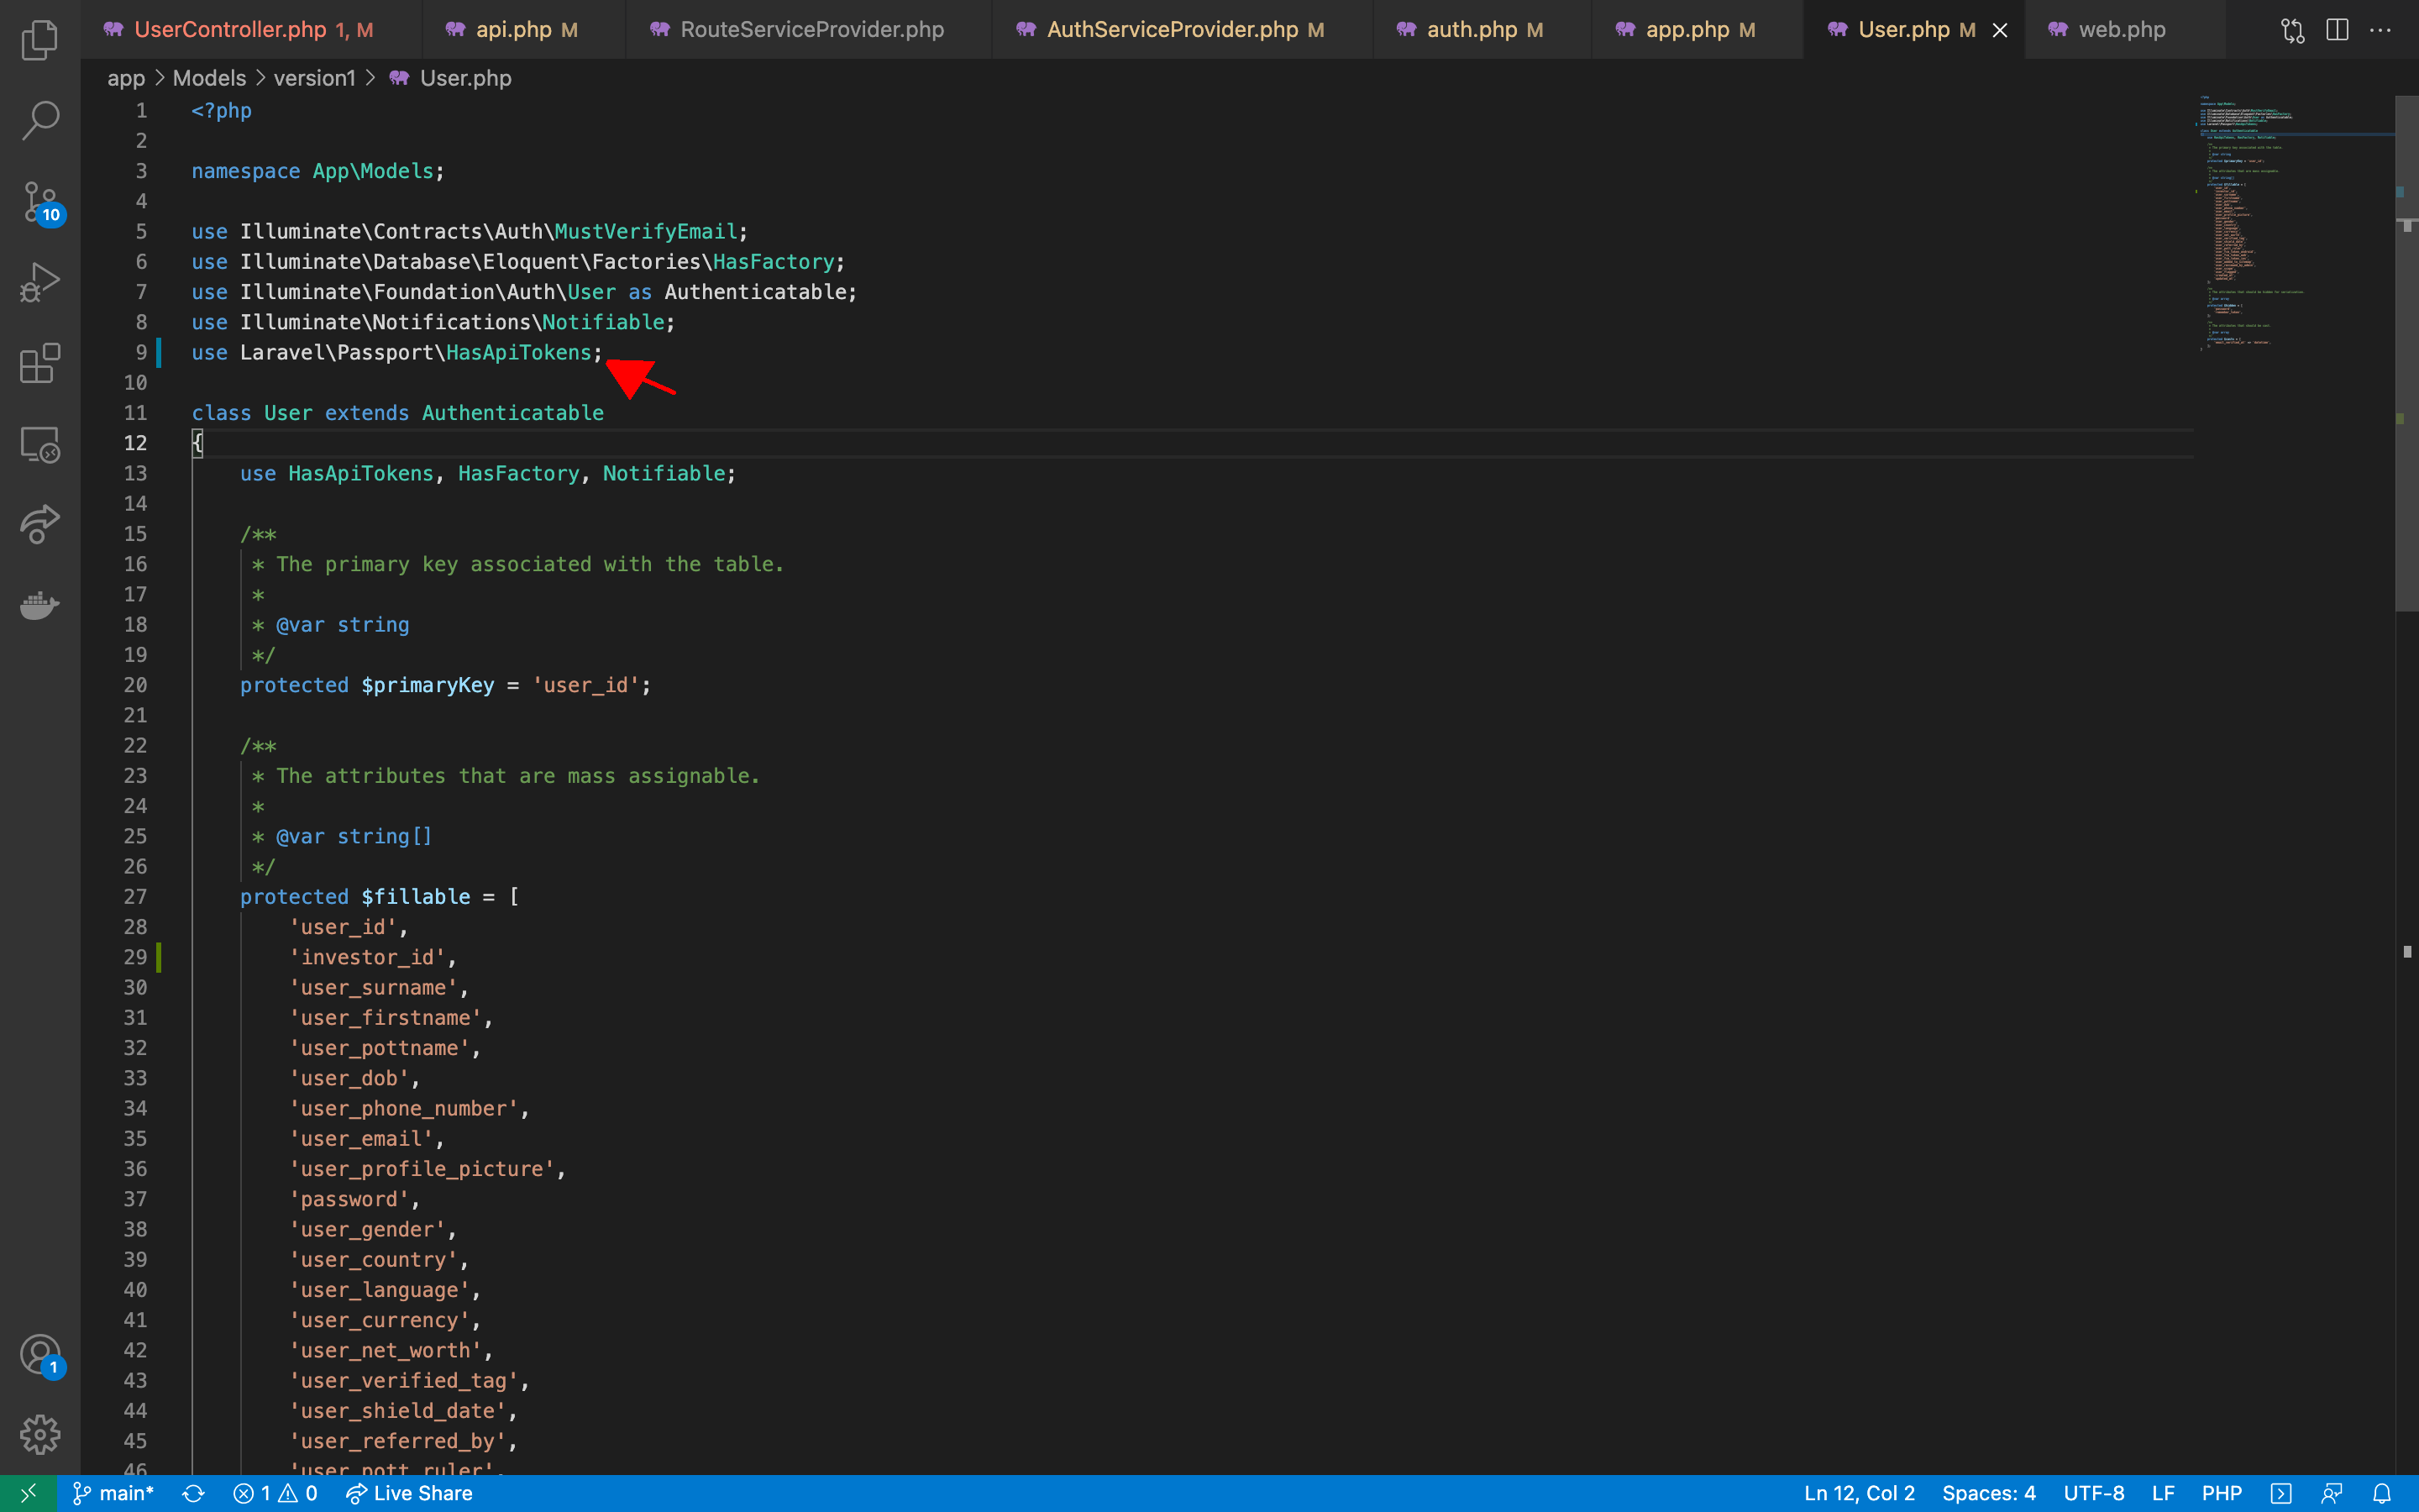Click the $primaryKey declaration line
Screen dimensions: 2419x1512
coord(446,685)
